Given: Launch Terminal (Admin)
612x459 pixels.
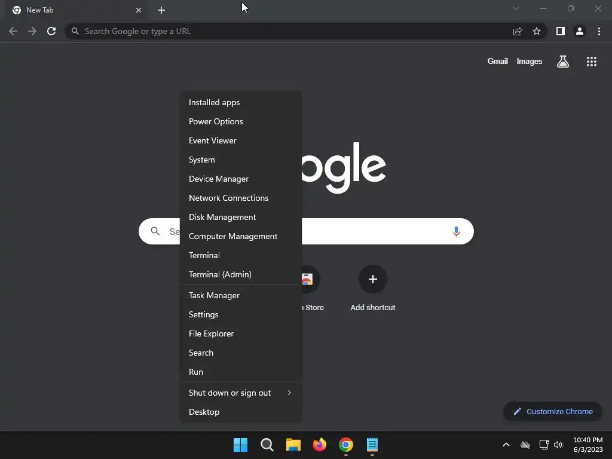Looking at the screenshot, I should [240, 274].
